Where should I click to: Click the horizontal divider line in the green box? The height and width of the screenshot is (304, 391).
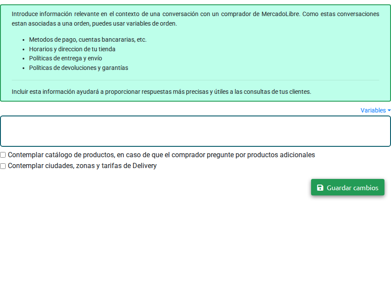[195, 80]
